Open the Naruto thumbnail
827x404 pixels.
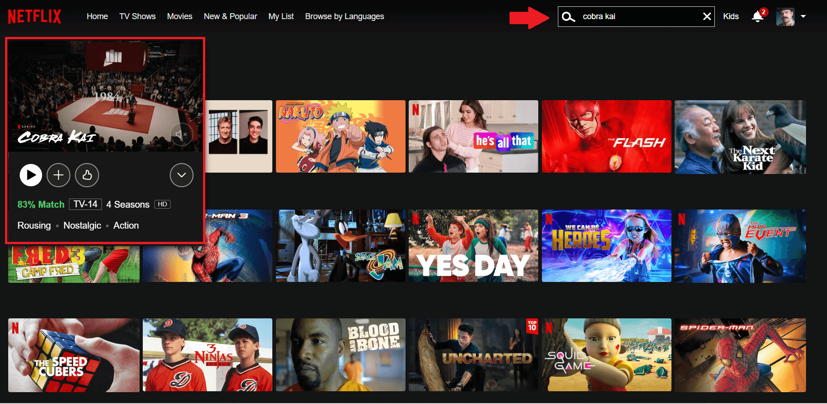click(340, 137)
